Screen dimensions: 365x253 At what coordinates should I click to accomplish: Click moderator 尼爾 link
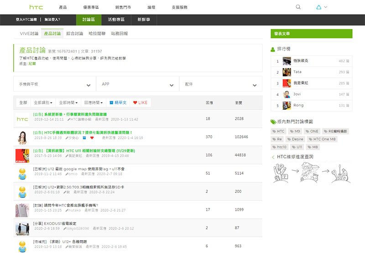click(x=32, y=64)
